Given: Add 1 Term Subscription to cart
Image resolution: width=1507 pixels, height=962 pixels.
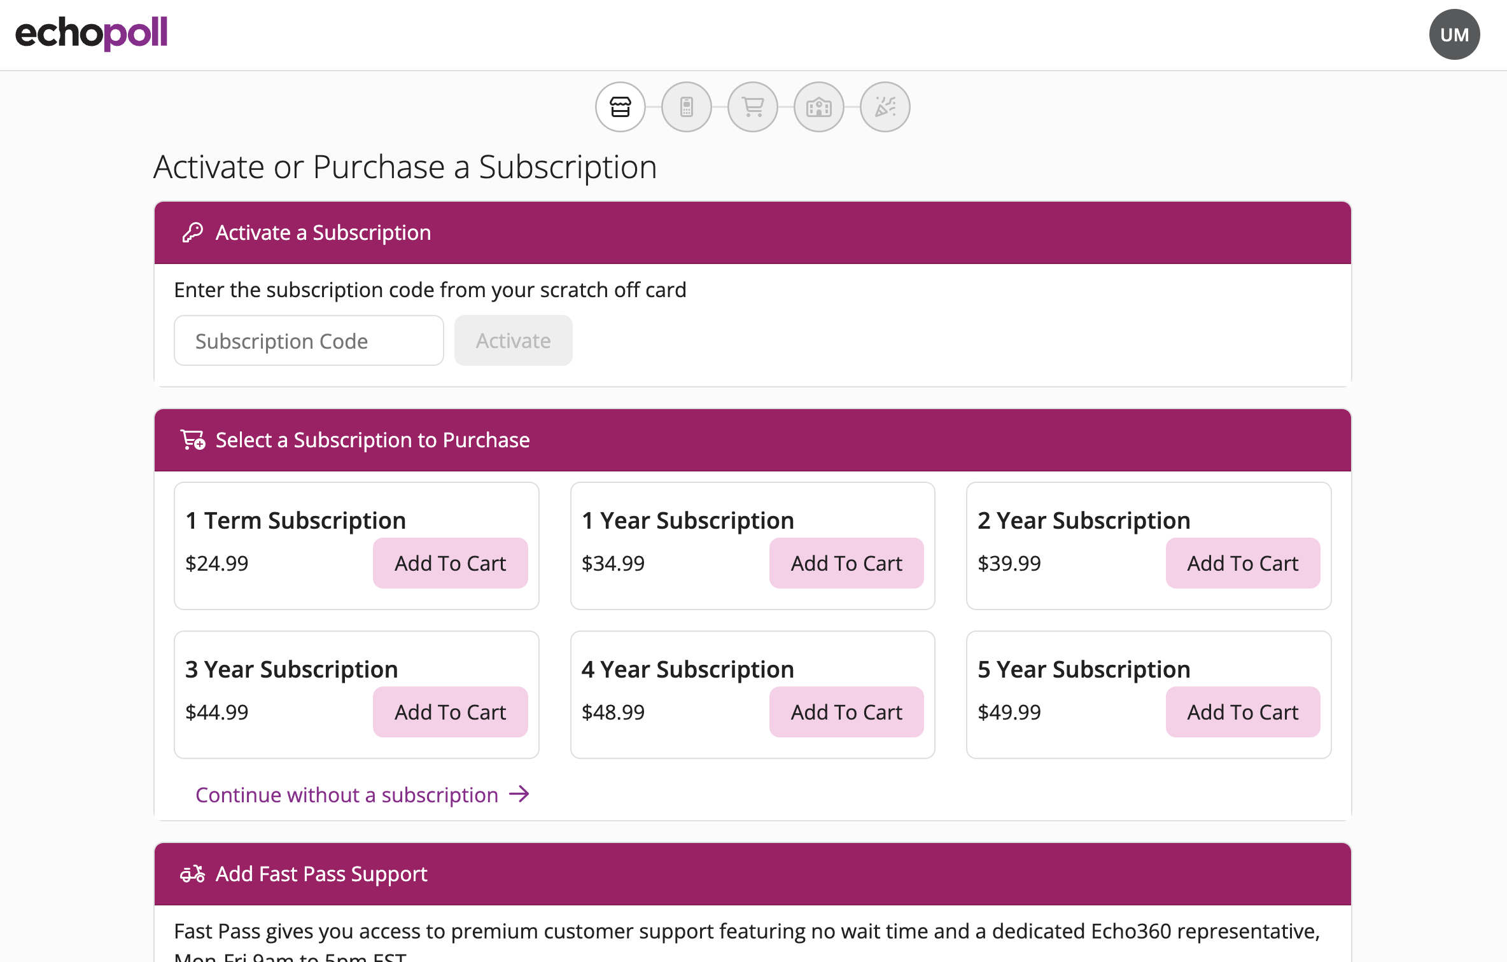Looking at the screenshot, I should (x=449, y=562).
